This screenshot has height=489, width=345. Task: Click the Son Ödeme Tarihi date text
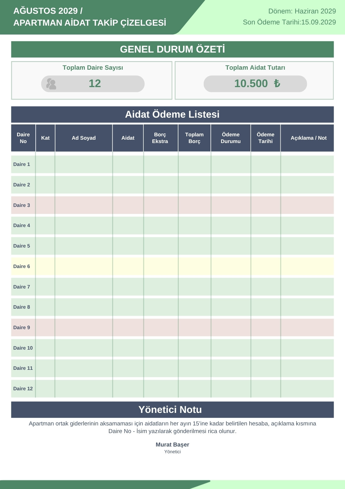pos(289,22)
